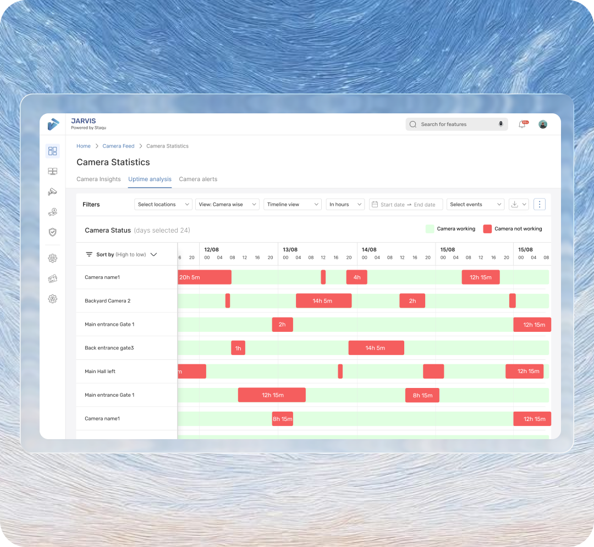Switch to the Camera alerts tab
This screenshot has height=547, width=594.
pyautogui.click(x=198, y=179)
